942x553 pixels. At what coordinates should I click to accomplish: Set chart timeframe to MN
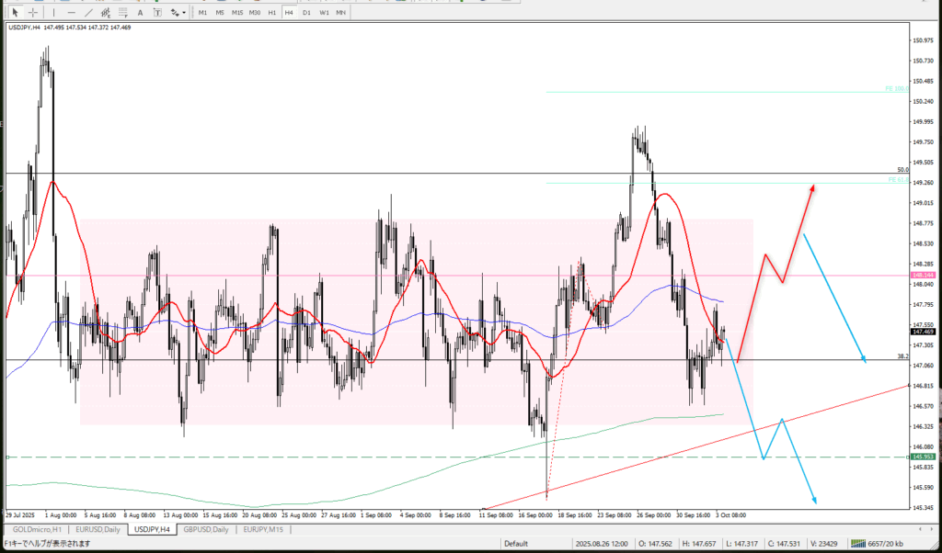pos(340,12)
